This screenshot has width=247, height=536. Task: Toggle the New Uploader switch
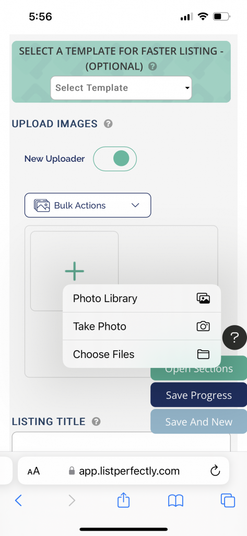(x=115, y=159)
